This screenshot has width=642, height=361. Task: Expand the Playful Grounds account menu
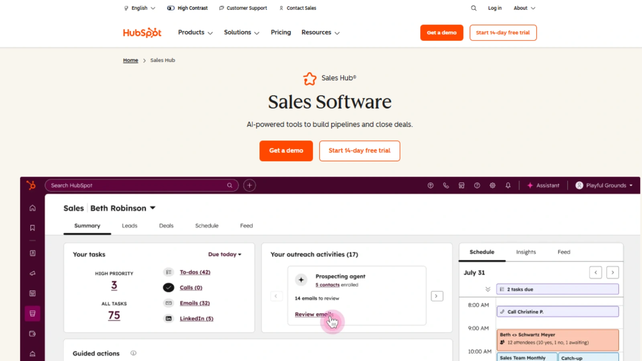(603, 185)
